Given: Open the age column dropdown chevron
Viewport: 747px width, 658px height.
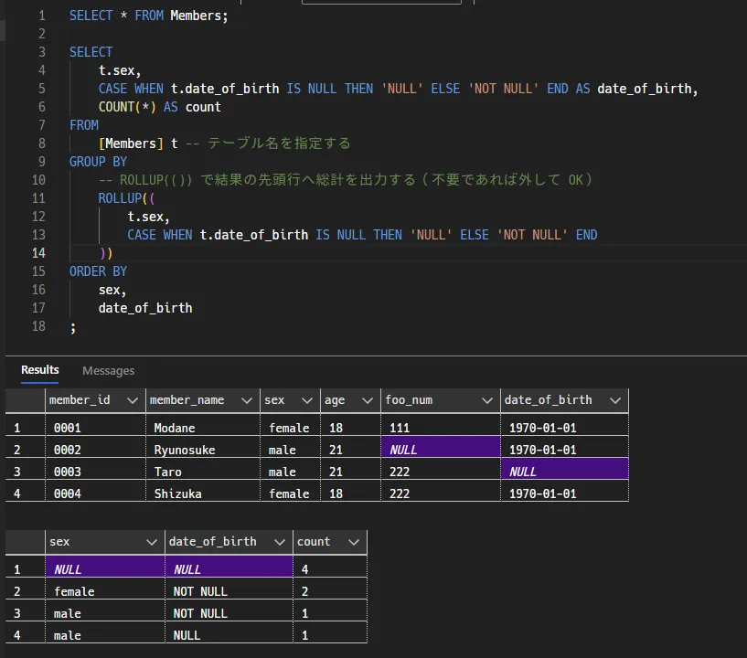Looking at the screenshot, I should (x=368, y=400).
